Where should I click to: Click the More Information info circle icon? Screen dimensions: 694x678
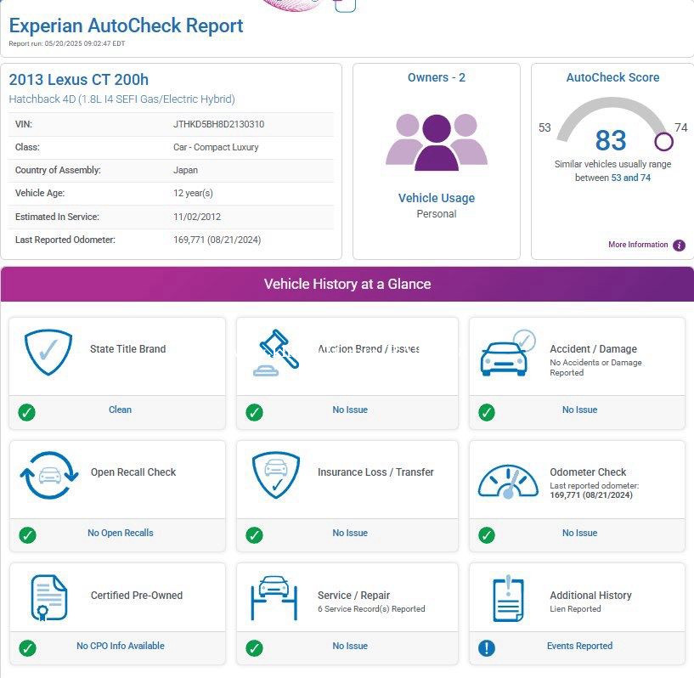pos(679,246)
